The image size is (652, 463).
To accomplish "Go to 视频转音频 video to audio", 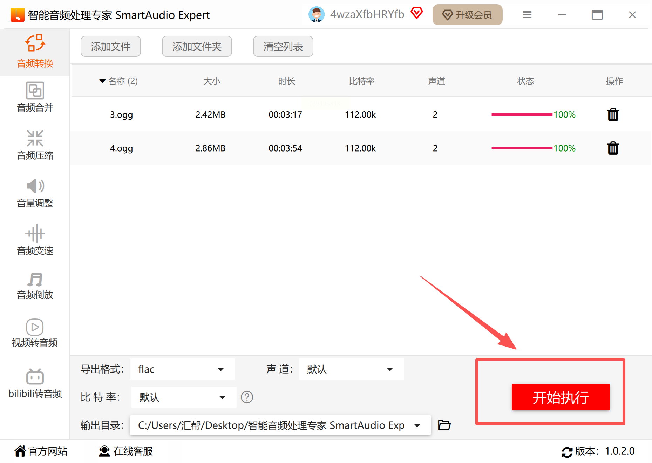I will pos(35,333).
